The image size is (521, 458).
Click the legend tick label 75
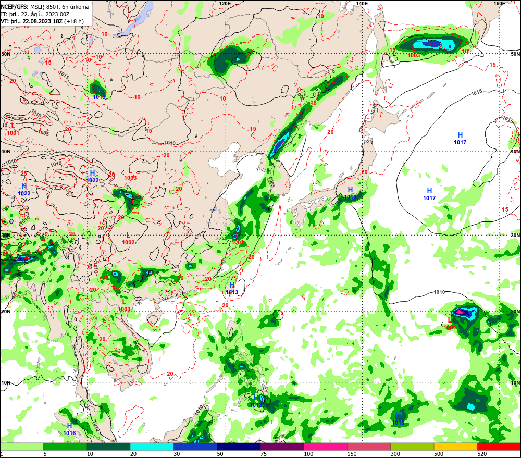point(264,454)
